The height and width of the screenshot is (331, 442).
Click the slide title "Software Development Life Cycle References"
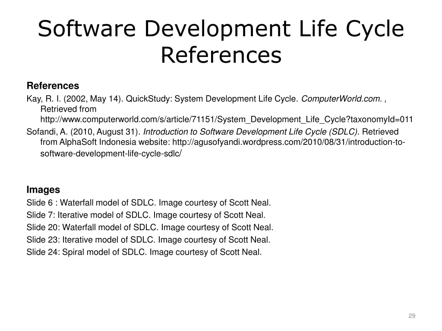(x=221, y=42)
